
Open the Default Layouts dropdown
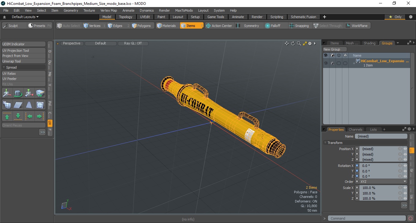click(x=25, y=17)
